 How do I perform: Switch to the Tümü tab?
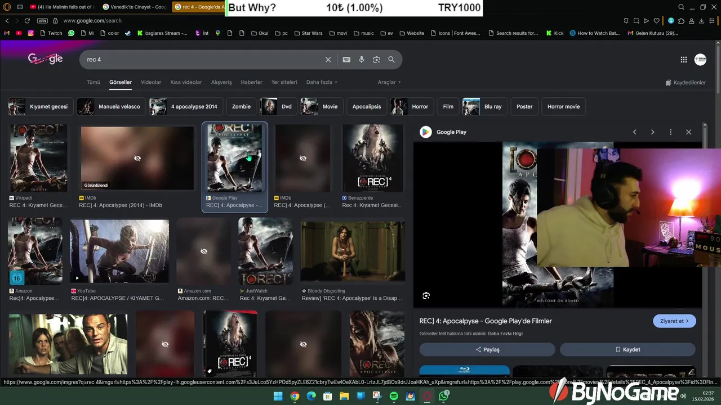(93, 82)
